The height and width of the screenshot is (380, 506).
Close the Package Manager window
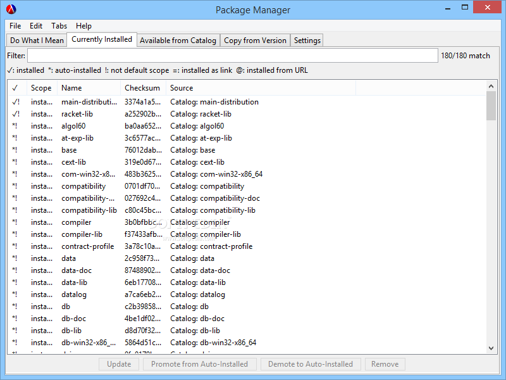click(x=487, y=7)
